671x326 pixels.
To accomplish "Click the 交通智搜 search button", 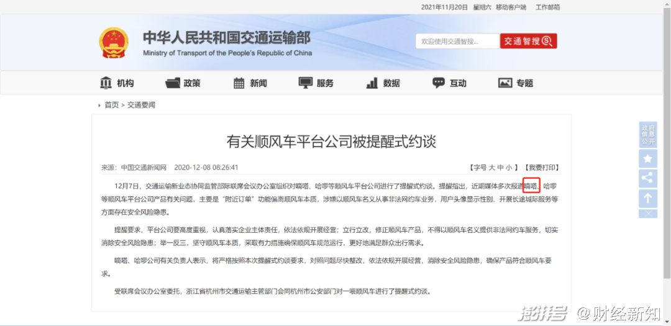I will coord(529,41).
